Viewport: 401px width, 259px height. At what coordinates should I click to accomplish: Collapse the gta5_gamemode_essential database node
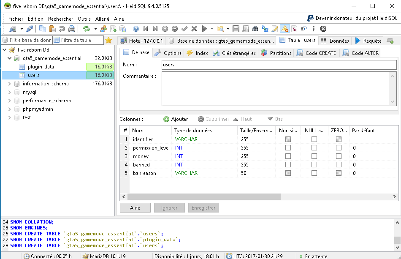tap(9, 58)
